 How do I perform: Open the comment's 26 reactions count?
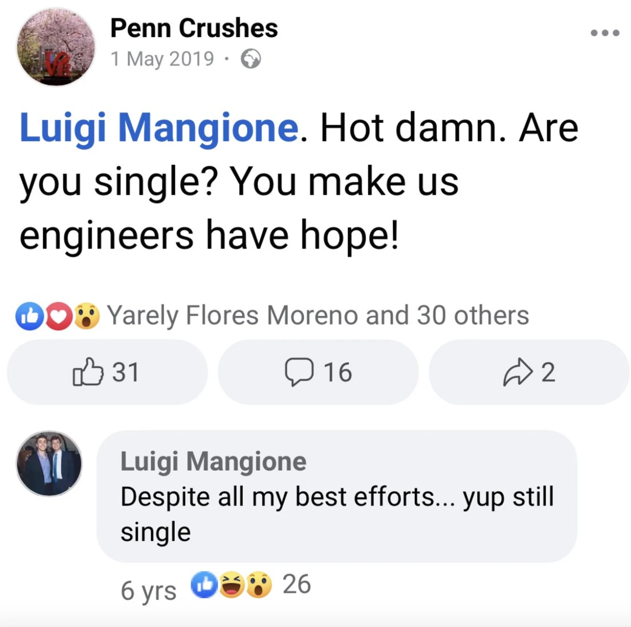297,584
